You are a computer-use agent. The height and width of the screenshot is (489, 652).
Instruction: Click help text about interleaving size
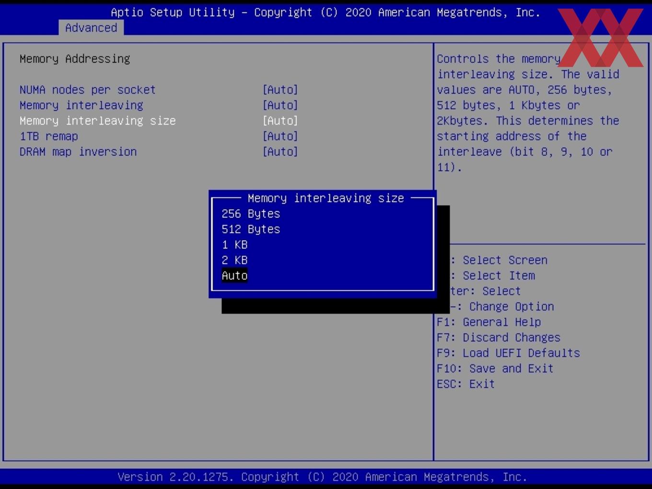pos(528,113)
